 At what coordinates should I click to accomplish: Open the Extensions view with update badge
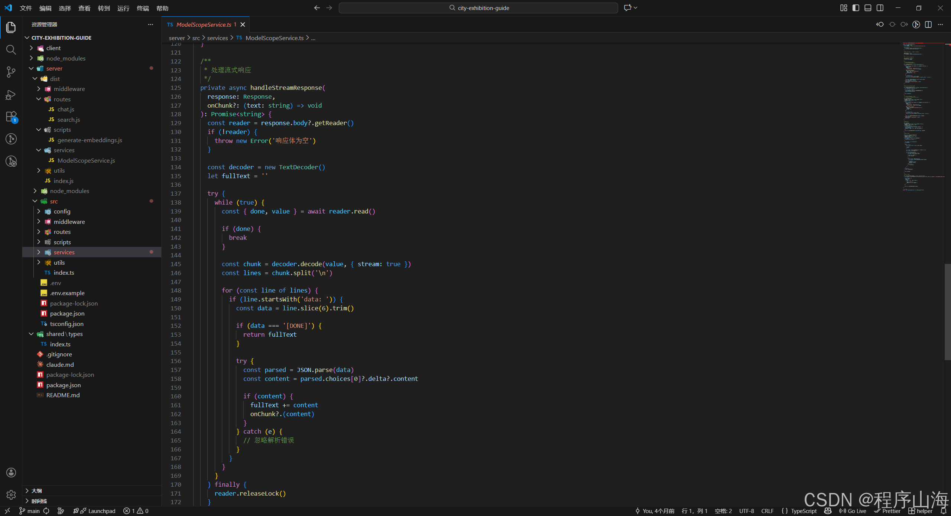click(11, 117)
